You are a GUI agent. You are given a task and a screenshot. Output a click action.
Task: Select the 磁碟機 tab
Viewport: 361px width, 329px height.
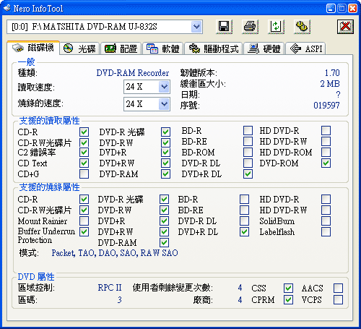pos(33,48)
